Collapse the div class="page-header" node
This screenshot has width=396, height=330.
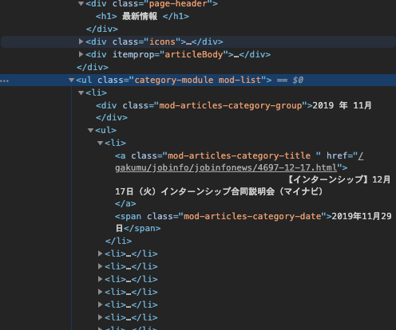81,4
